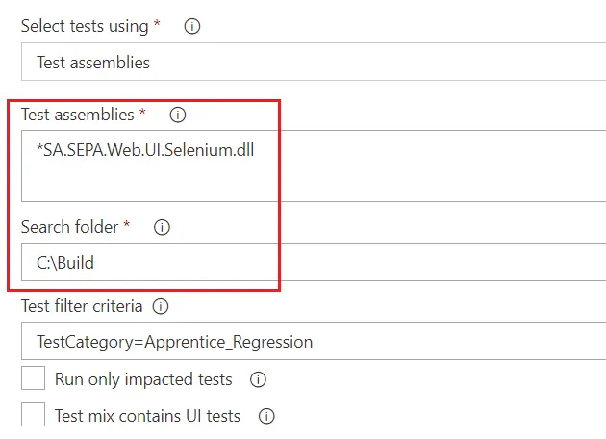Show info for Run only impacted tests

258,379
